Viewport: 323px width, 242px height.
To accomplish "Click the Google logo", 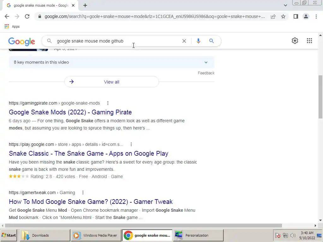I will point(22,42).
